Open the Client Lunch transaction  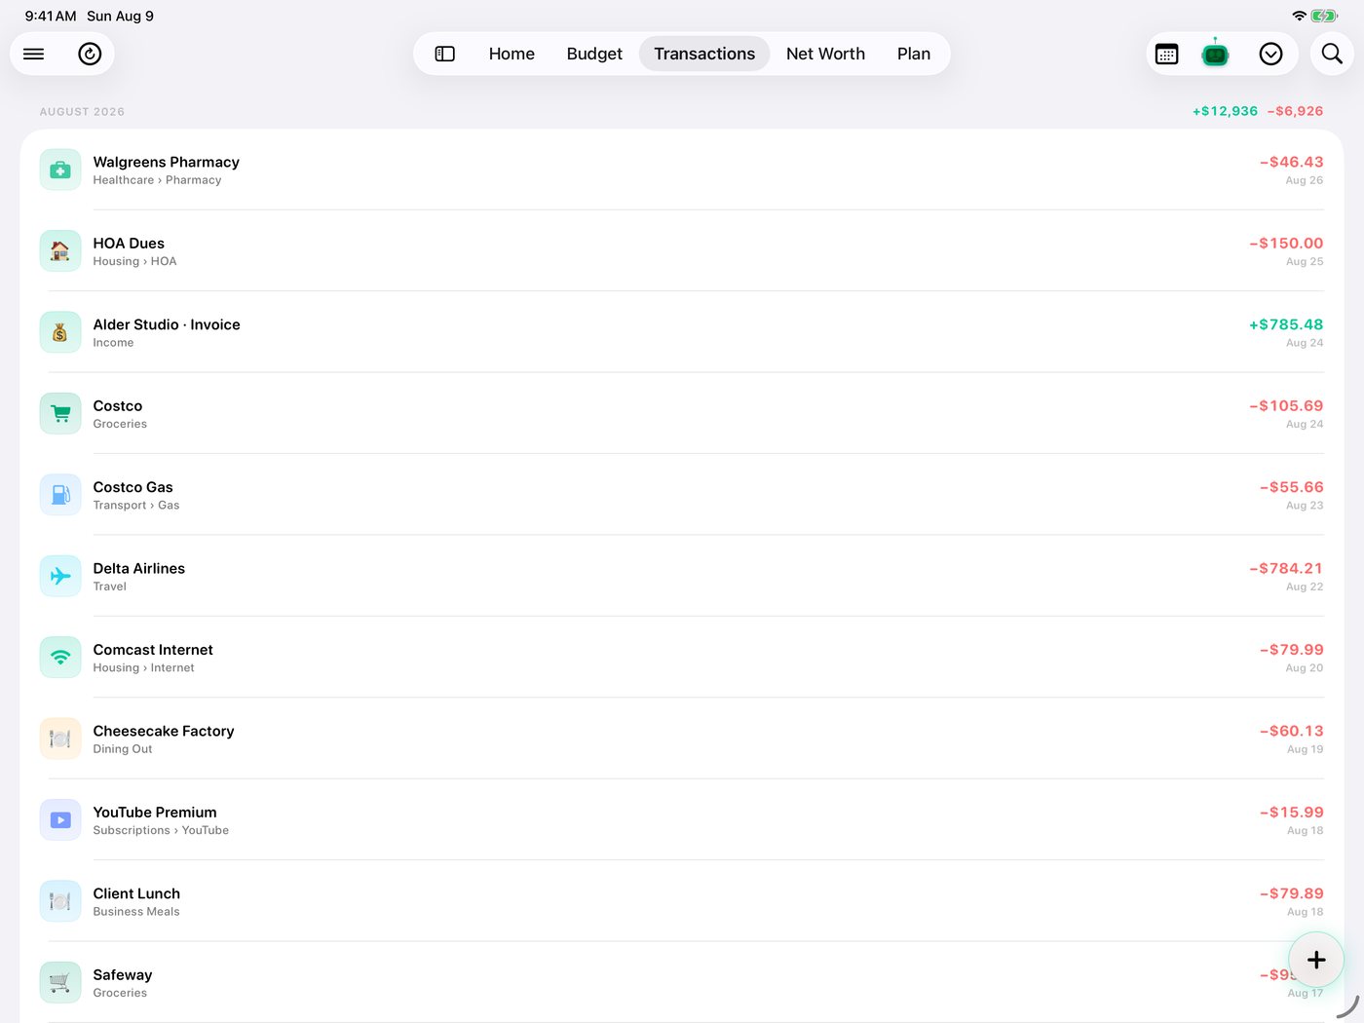(x=681, y=901)
